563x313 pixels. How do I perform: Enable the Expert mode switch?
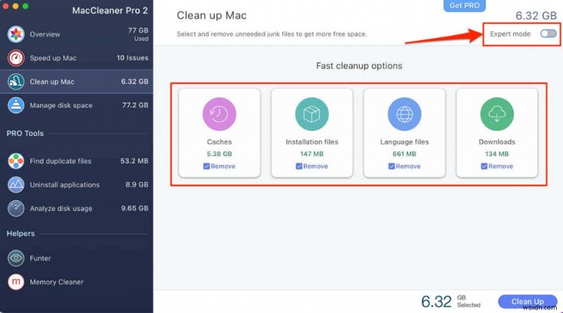548,34
